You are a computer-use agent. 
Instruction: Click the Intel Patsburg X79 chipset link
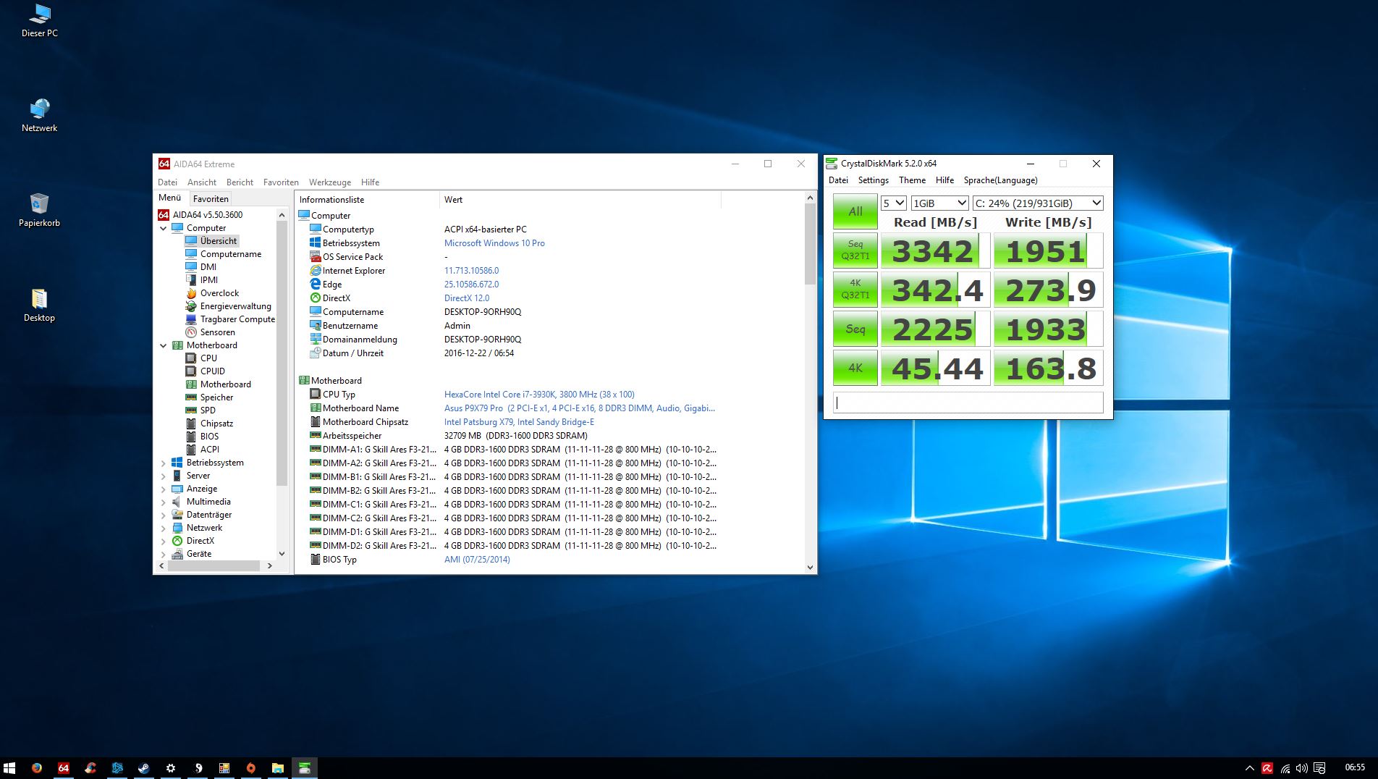coord(519,422)
